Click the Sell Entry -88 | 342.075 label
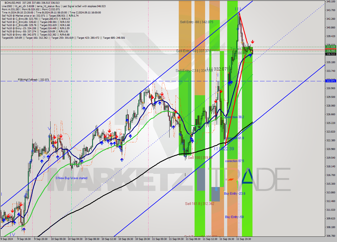This screenshot has height=242, width=337. (x=197, y=22)
